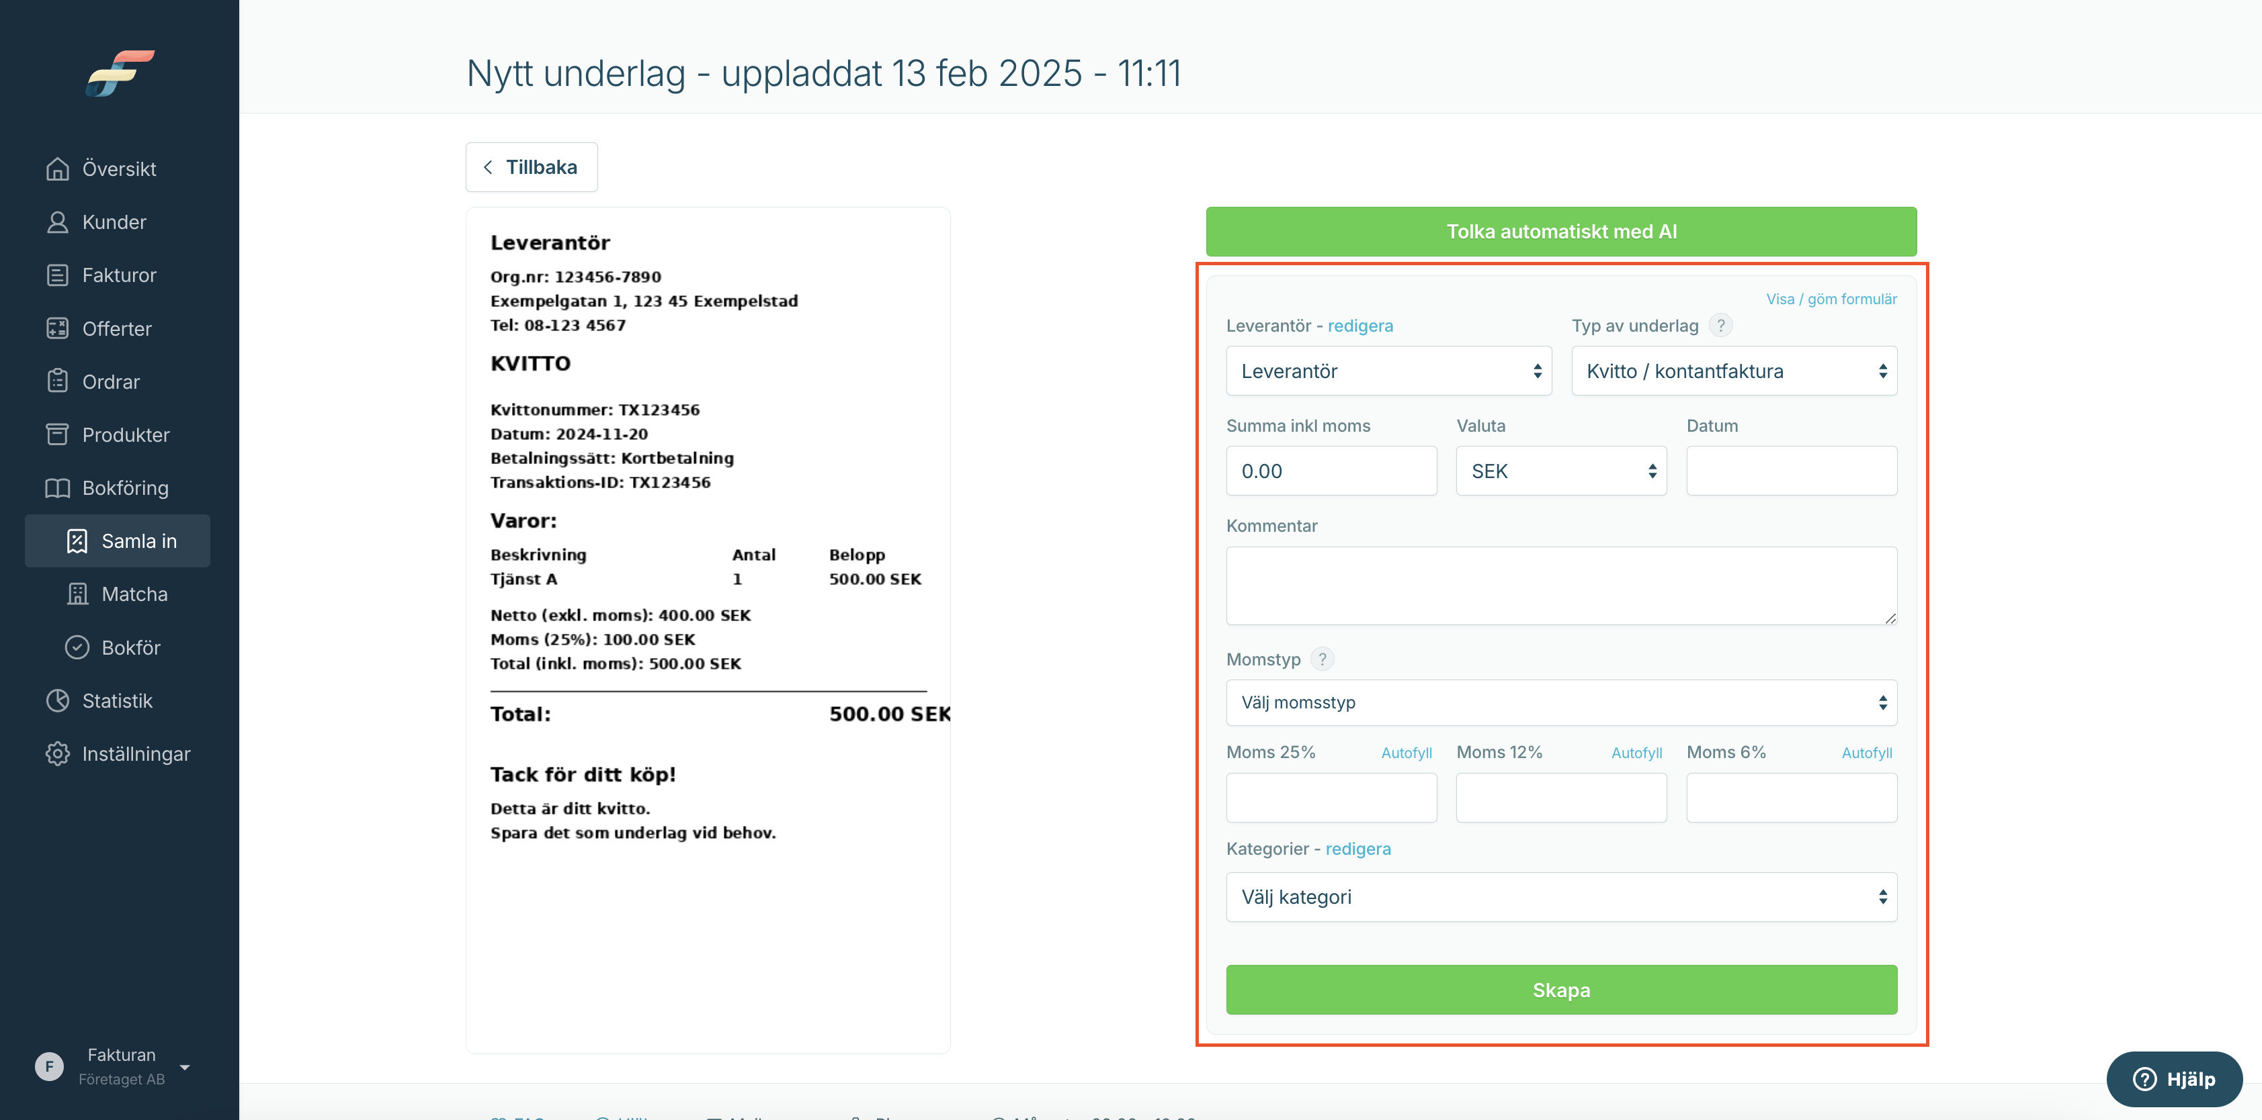Viewport: 2262px width, 1120px height.
Task: Expand the Företaget AB account menu arrow
Action: tap(184, 1066)
